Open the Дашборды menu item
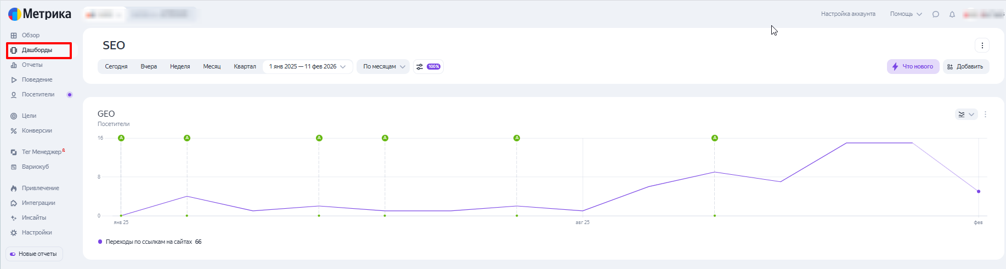Image resolution: width=1006 pixels, height=269 pixels. 37,50
